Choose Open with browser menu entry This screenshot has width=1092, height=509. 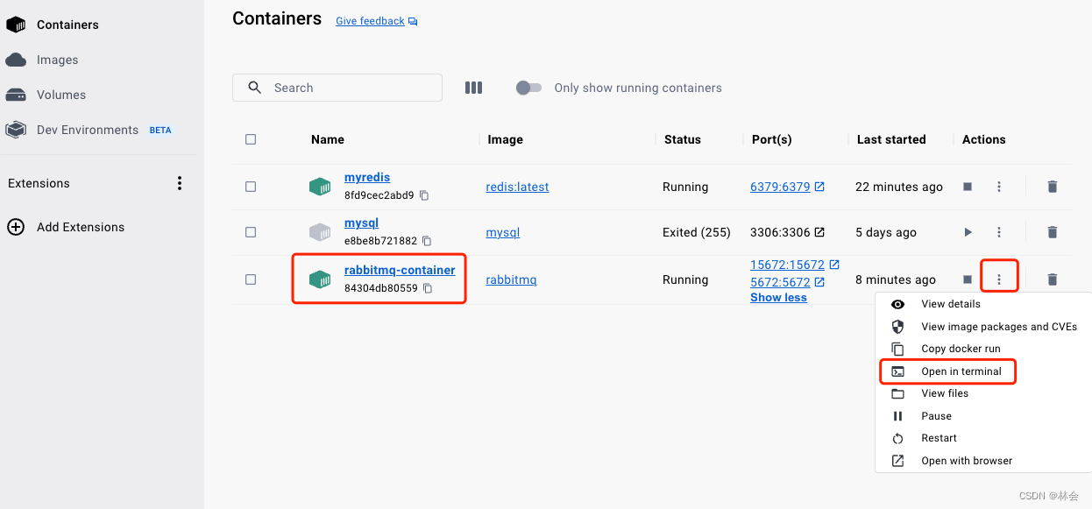pos(983,461)
